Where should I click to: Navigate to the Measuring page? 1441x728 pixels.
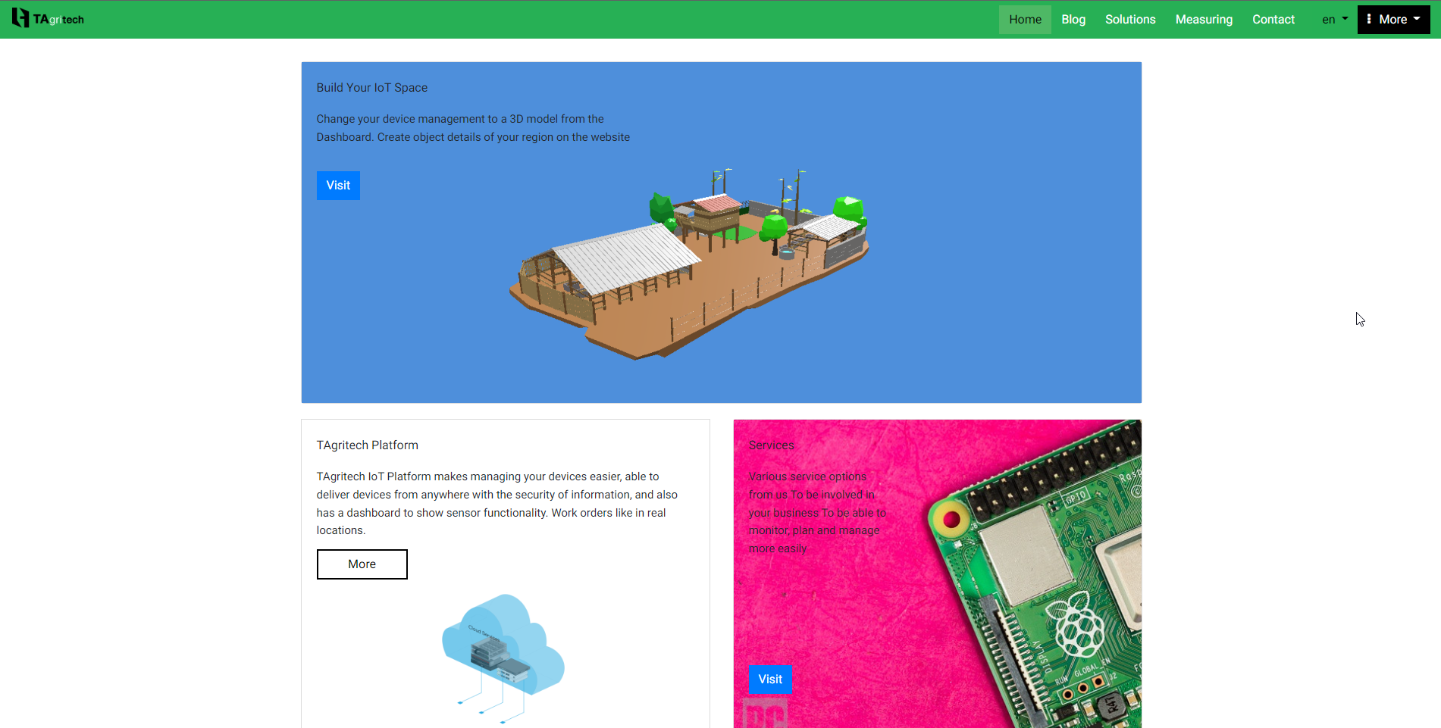[1204, 20]
